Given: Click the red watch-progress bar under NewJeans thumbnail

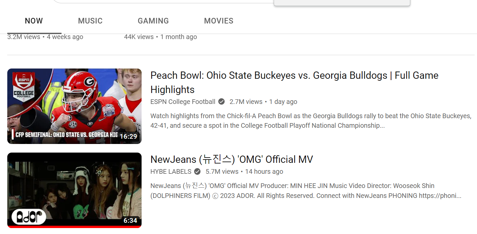Looking at the screenshot, I should pyautogui.click(x=74, y=227).
